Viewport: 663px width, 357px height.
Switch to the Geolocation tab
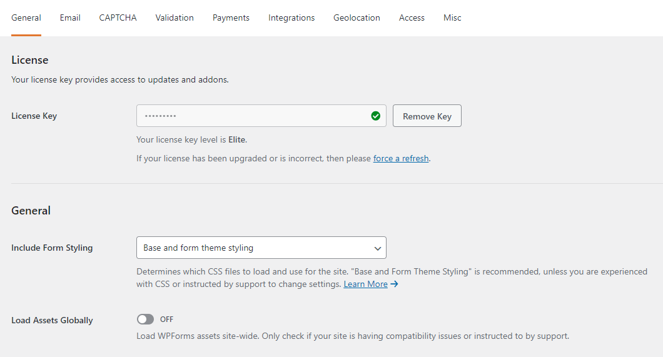[357, 18]
